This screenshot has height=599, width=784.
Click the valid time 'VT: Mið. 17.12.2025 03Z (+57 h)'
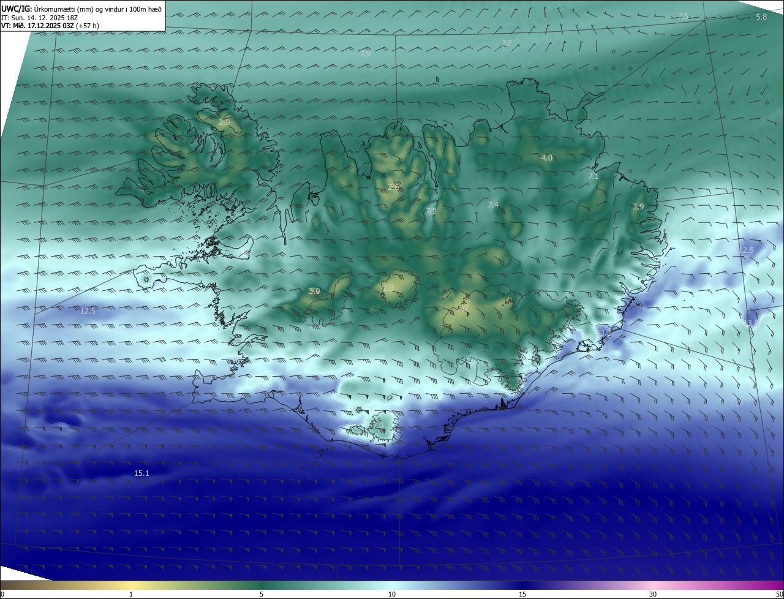[50, 26]
